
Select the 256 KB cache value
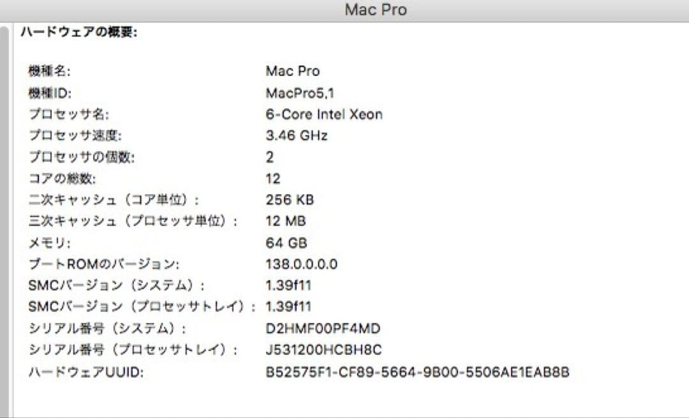(x=289, y=199)
